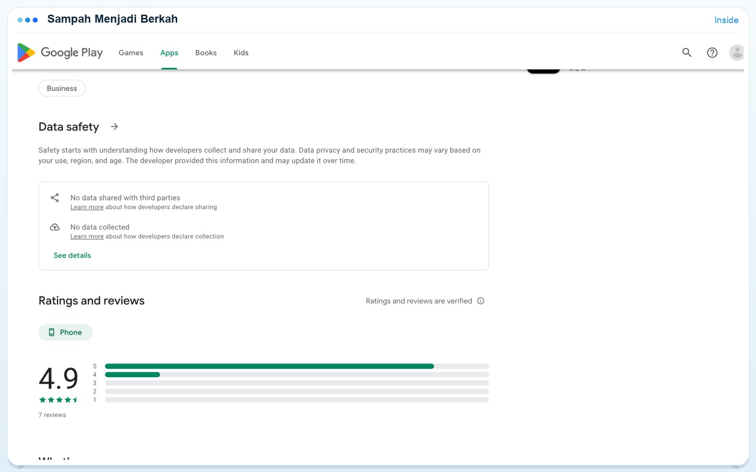Open the account avatar menu

(x=737, y=53)
